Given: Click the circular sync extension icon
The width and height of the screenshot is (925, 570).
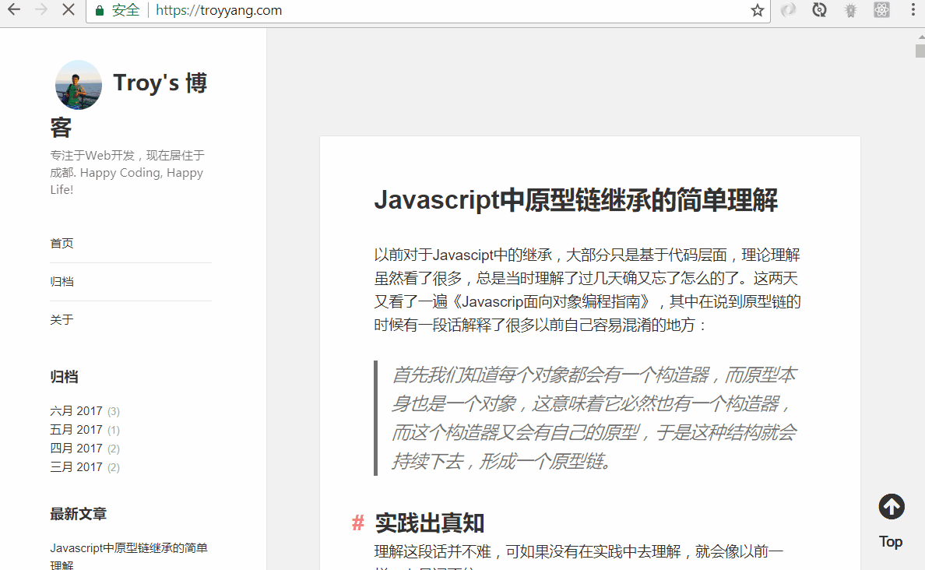Looking at the screenshot, I should pyautogui.click(x=819, y=10).
